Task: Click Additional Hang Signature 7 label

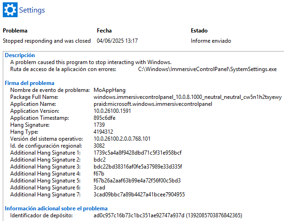Action: pos(45,195)
